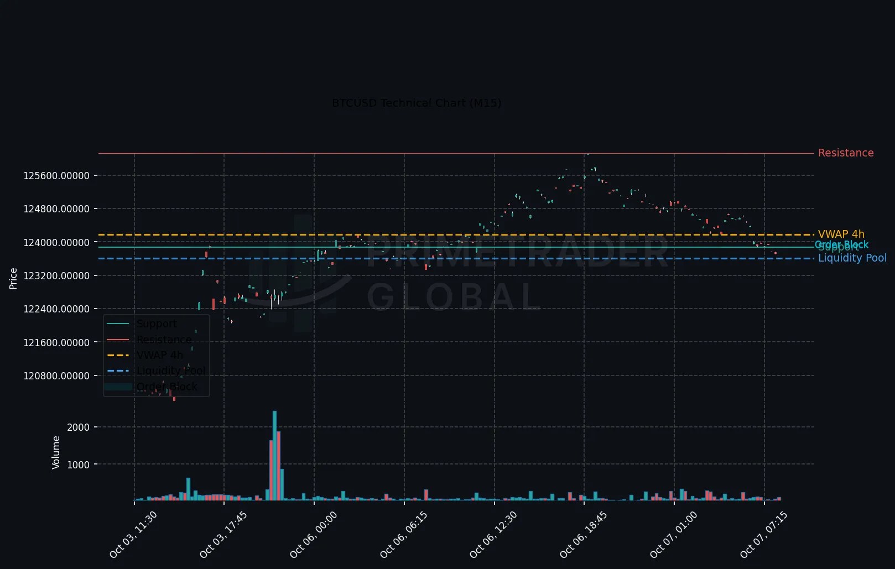The height and width of the screenshot is (569, 895).
Task: Click the Oct 06, 00:00 time label
Action: (314, 535)
